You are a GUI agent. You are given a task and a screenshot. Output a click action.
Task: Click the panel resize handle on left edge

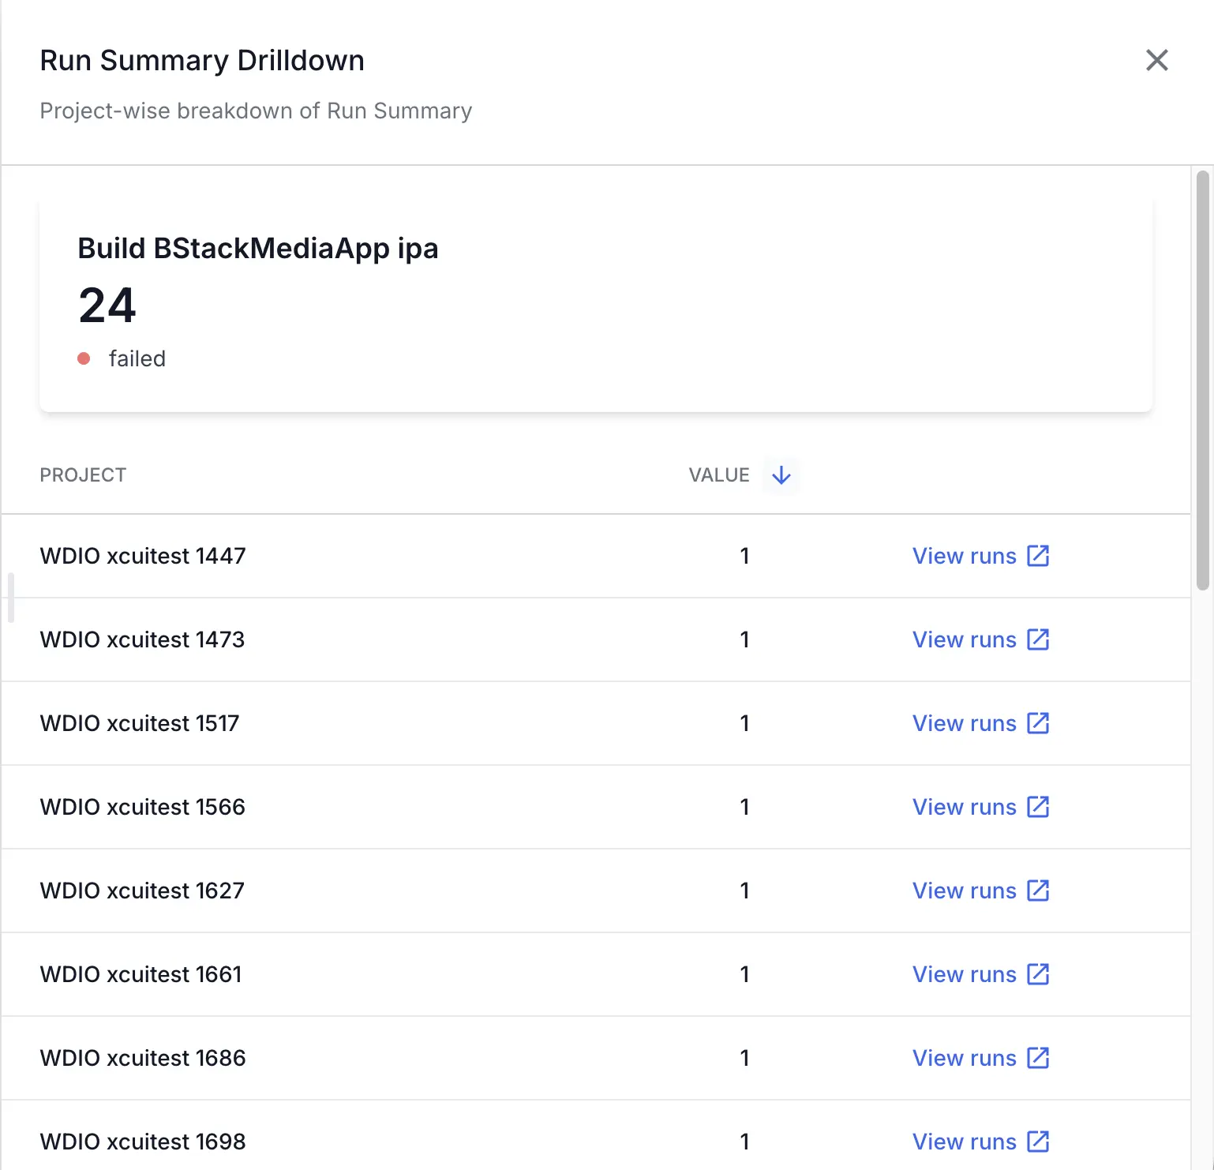(11, 598)
